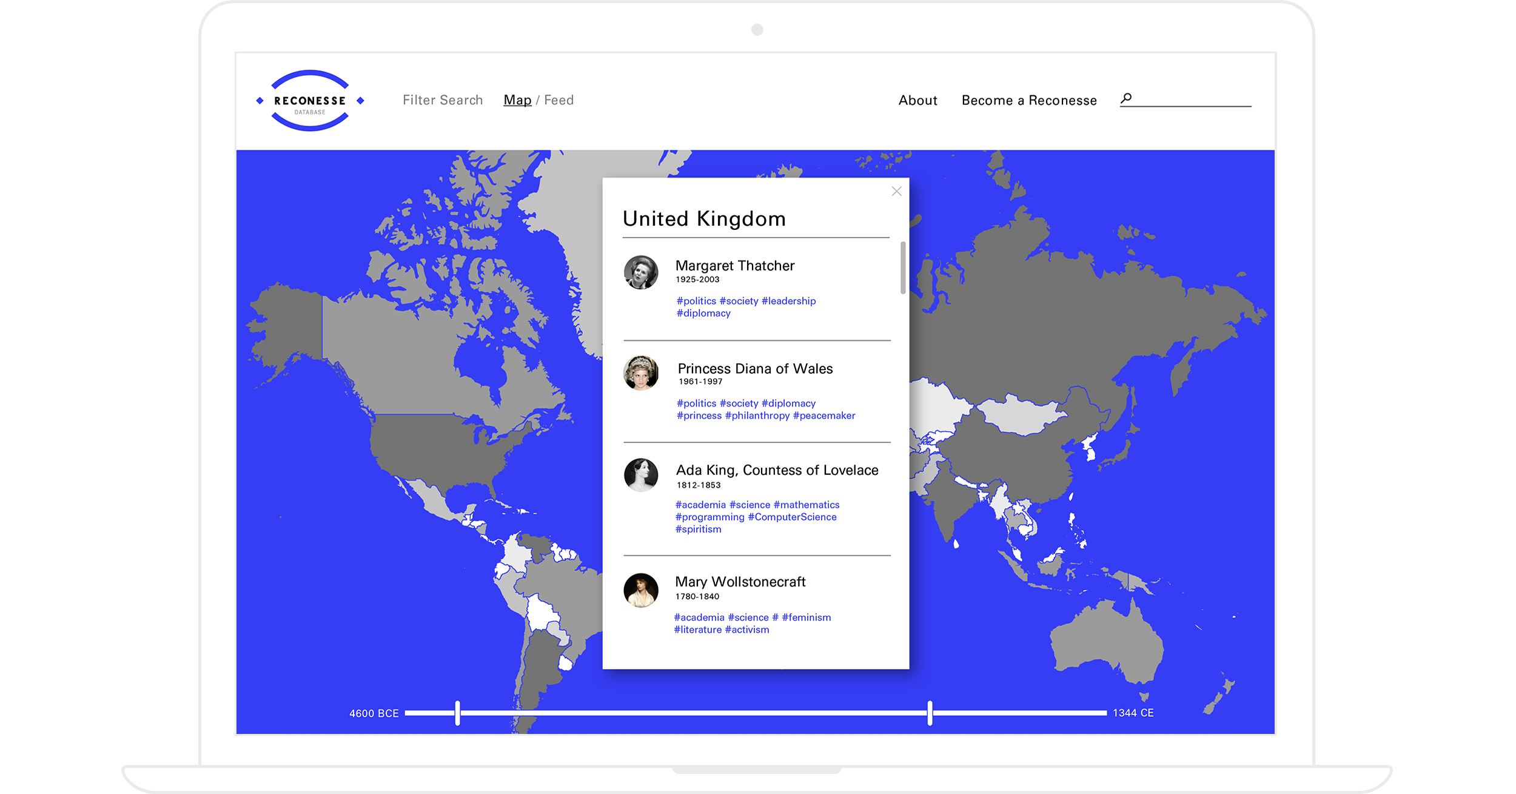
Task: Select the United States on map
Action: (x=437, y=449)
